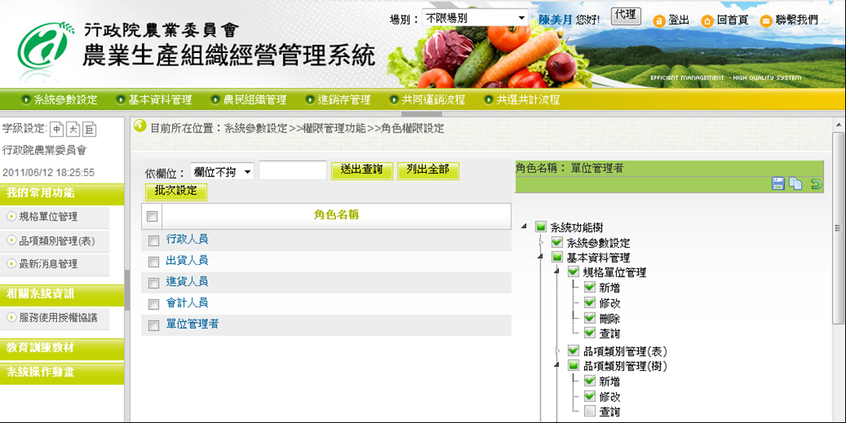Open the 教育訓練教材 sidebar section
Screen dimensions: 846x423
(62, 348)
